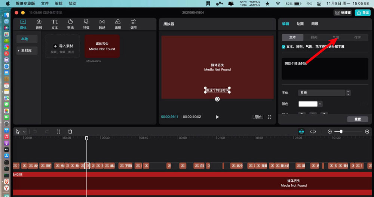Open the 文本 text panel
The width and height of the screenshot is (374, 197).
(55, 24)
